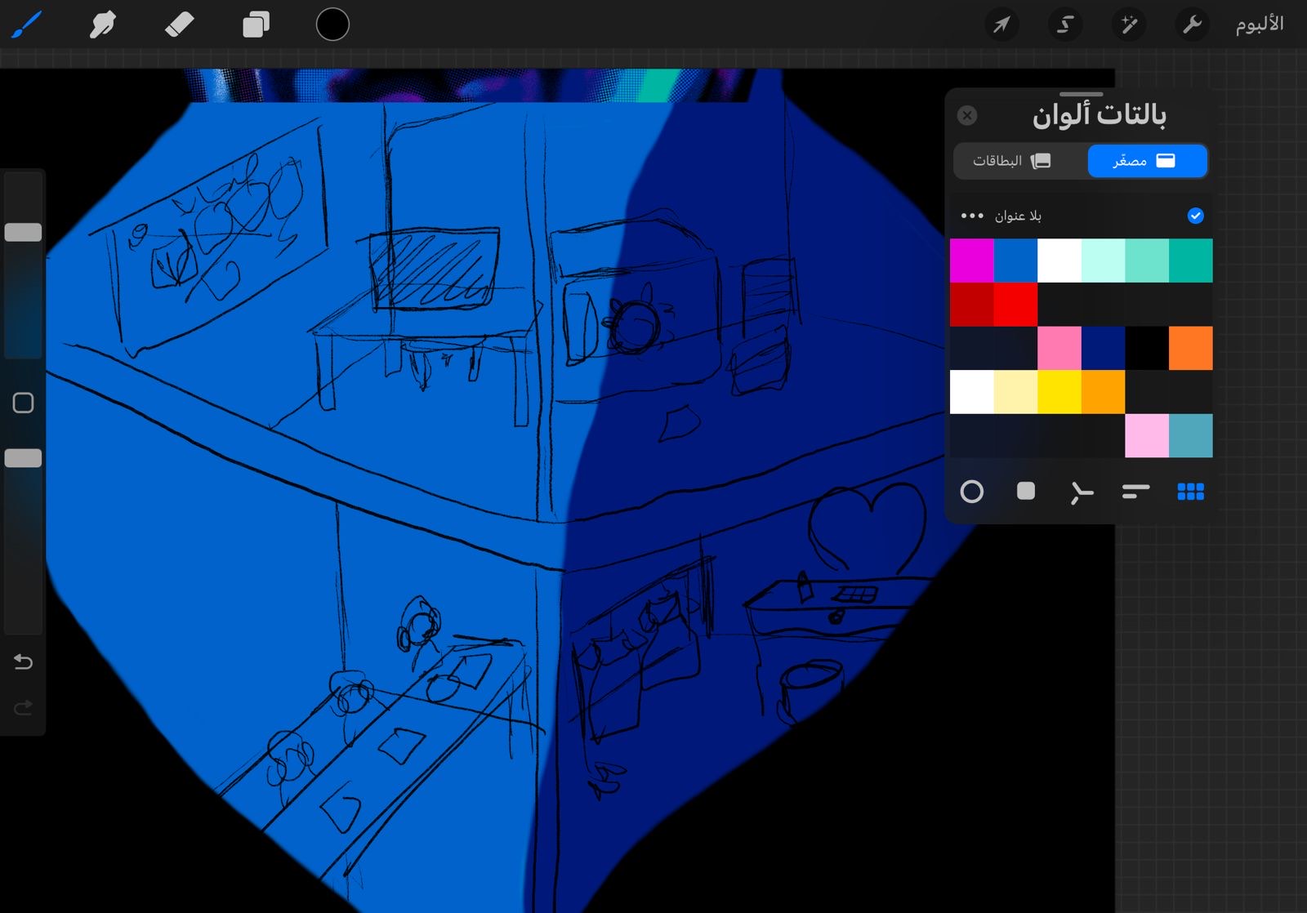Open the Transform arrow tool
1307x913 pixels.
[x=1001, y=24]
